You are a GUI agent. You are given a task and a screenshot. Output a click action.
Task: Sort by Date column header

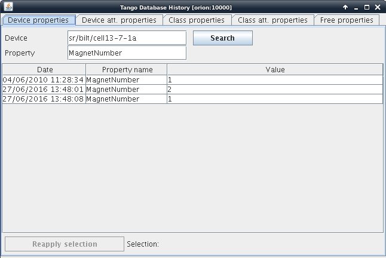click(44, 69)
